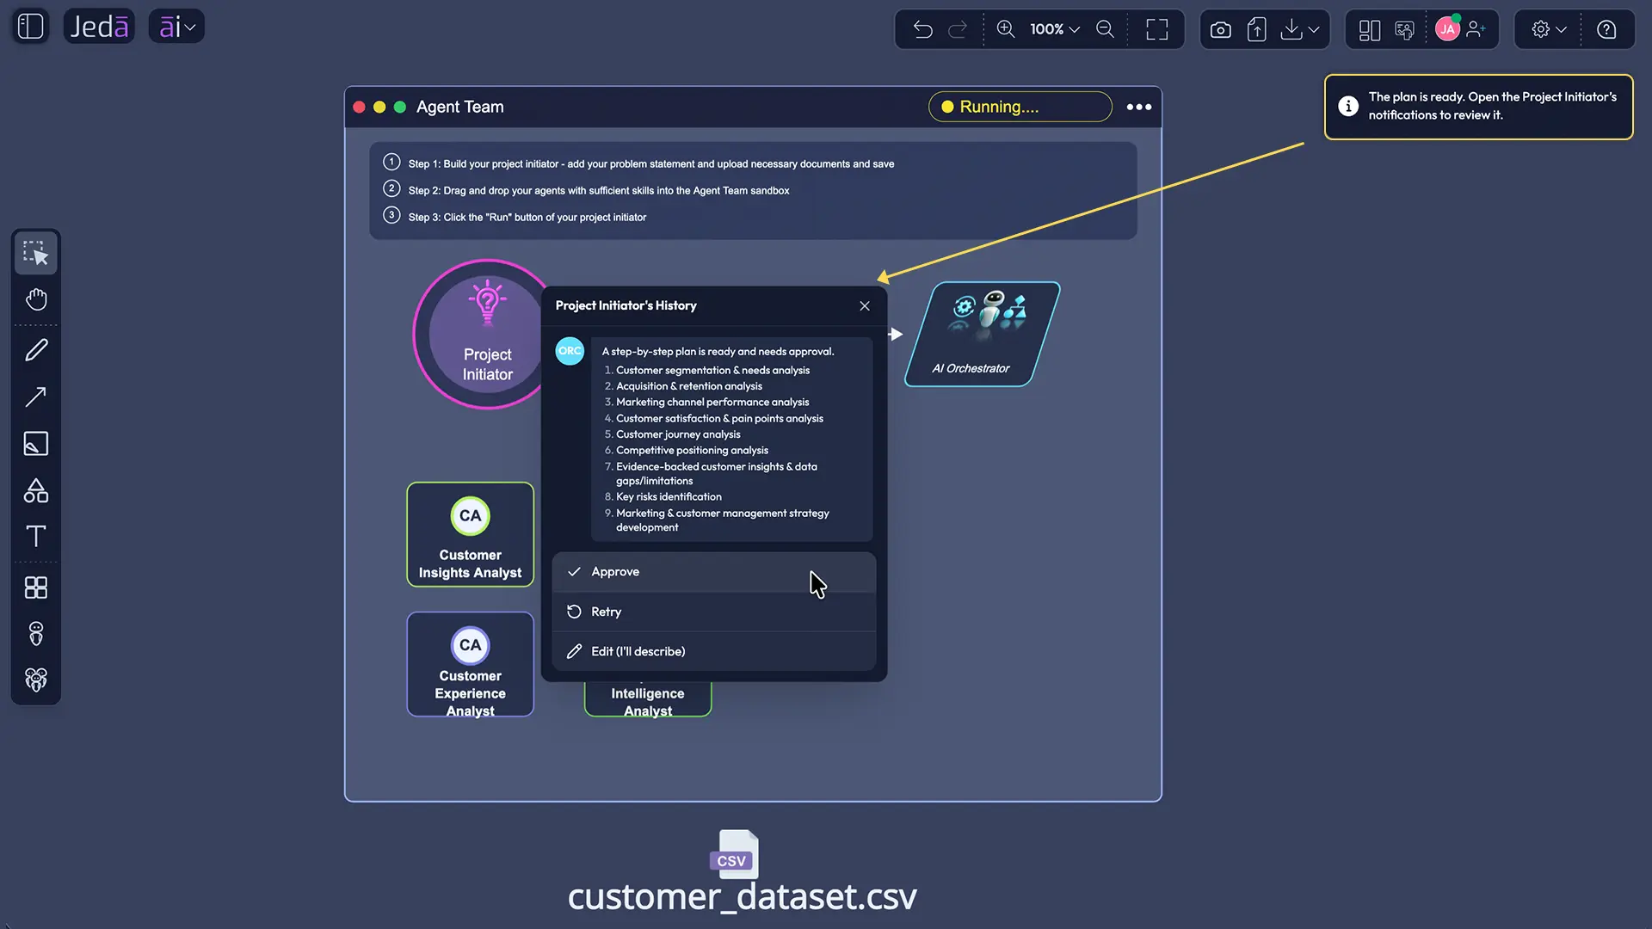The height and width of the screenshot is (929, 1652).
Task: Select the arrow connector tool
Action: [36, 397]
